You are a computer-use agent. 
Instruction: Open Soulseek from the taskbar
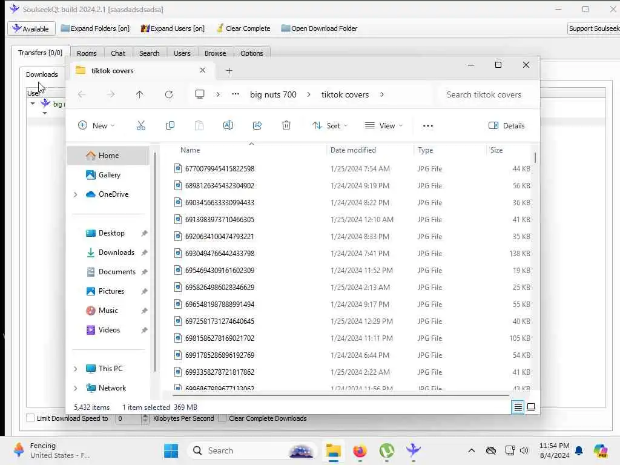point(413,450)
